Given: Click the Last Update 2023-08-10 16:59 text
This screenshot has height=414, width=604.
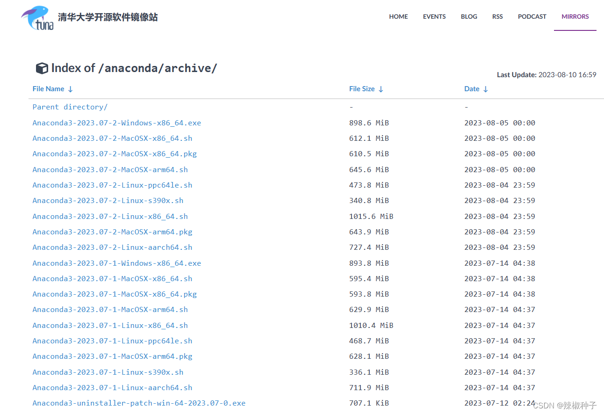Looking at the screenshot, I should tap(546, 75).
